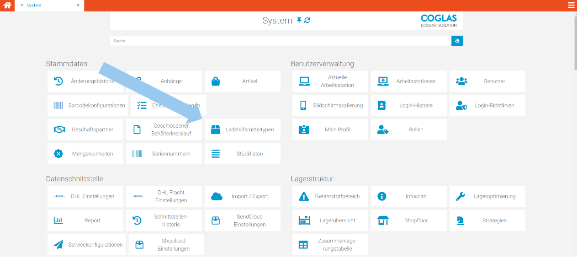Click the refresh icon beside System title
Image resolution: width=577 pixels, height=258 pixels.
point(307,20)
